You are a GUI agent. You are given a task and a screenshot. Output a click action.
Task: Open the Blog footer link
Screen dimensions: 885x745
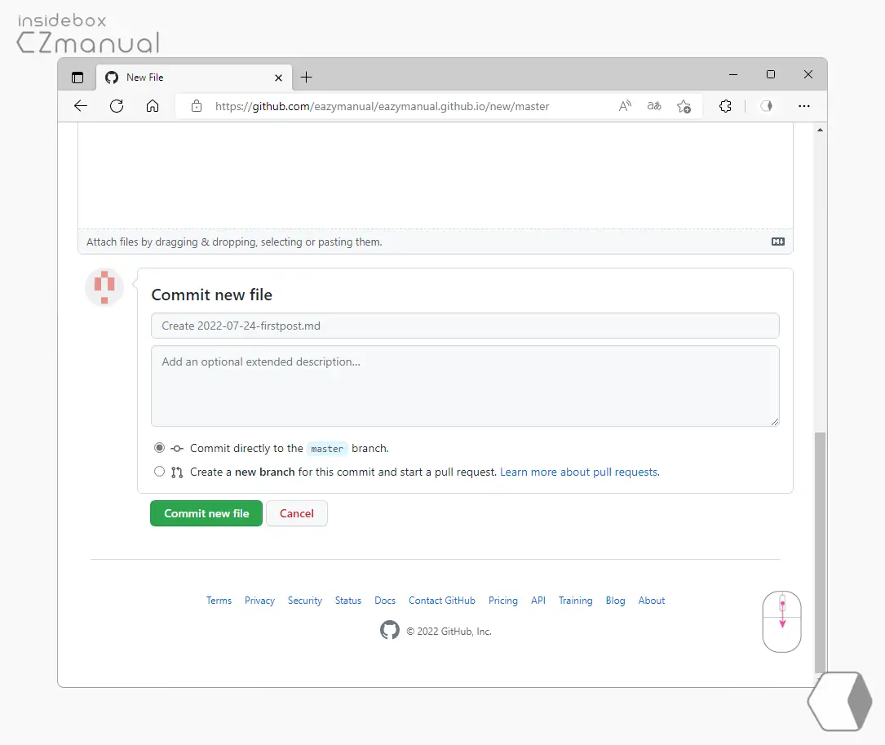(x=615, y=601)
